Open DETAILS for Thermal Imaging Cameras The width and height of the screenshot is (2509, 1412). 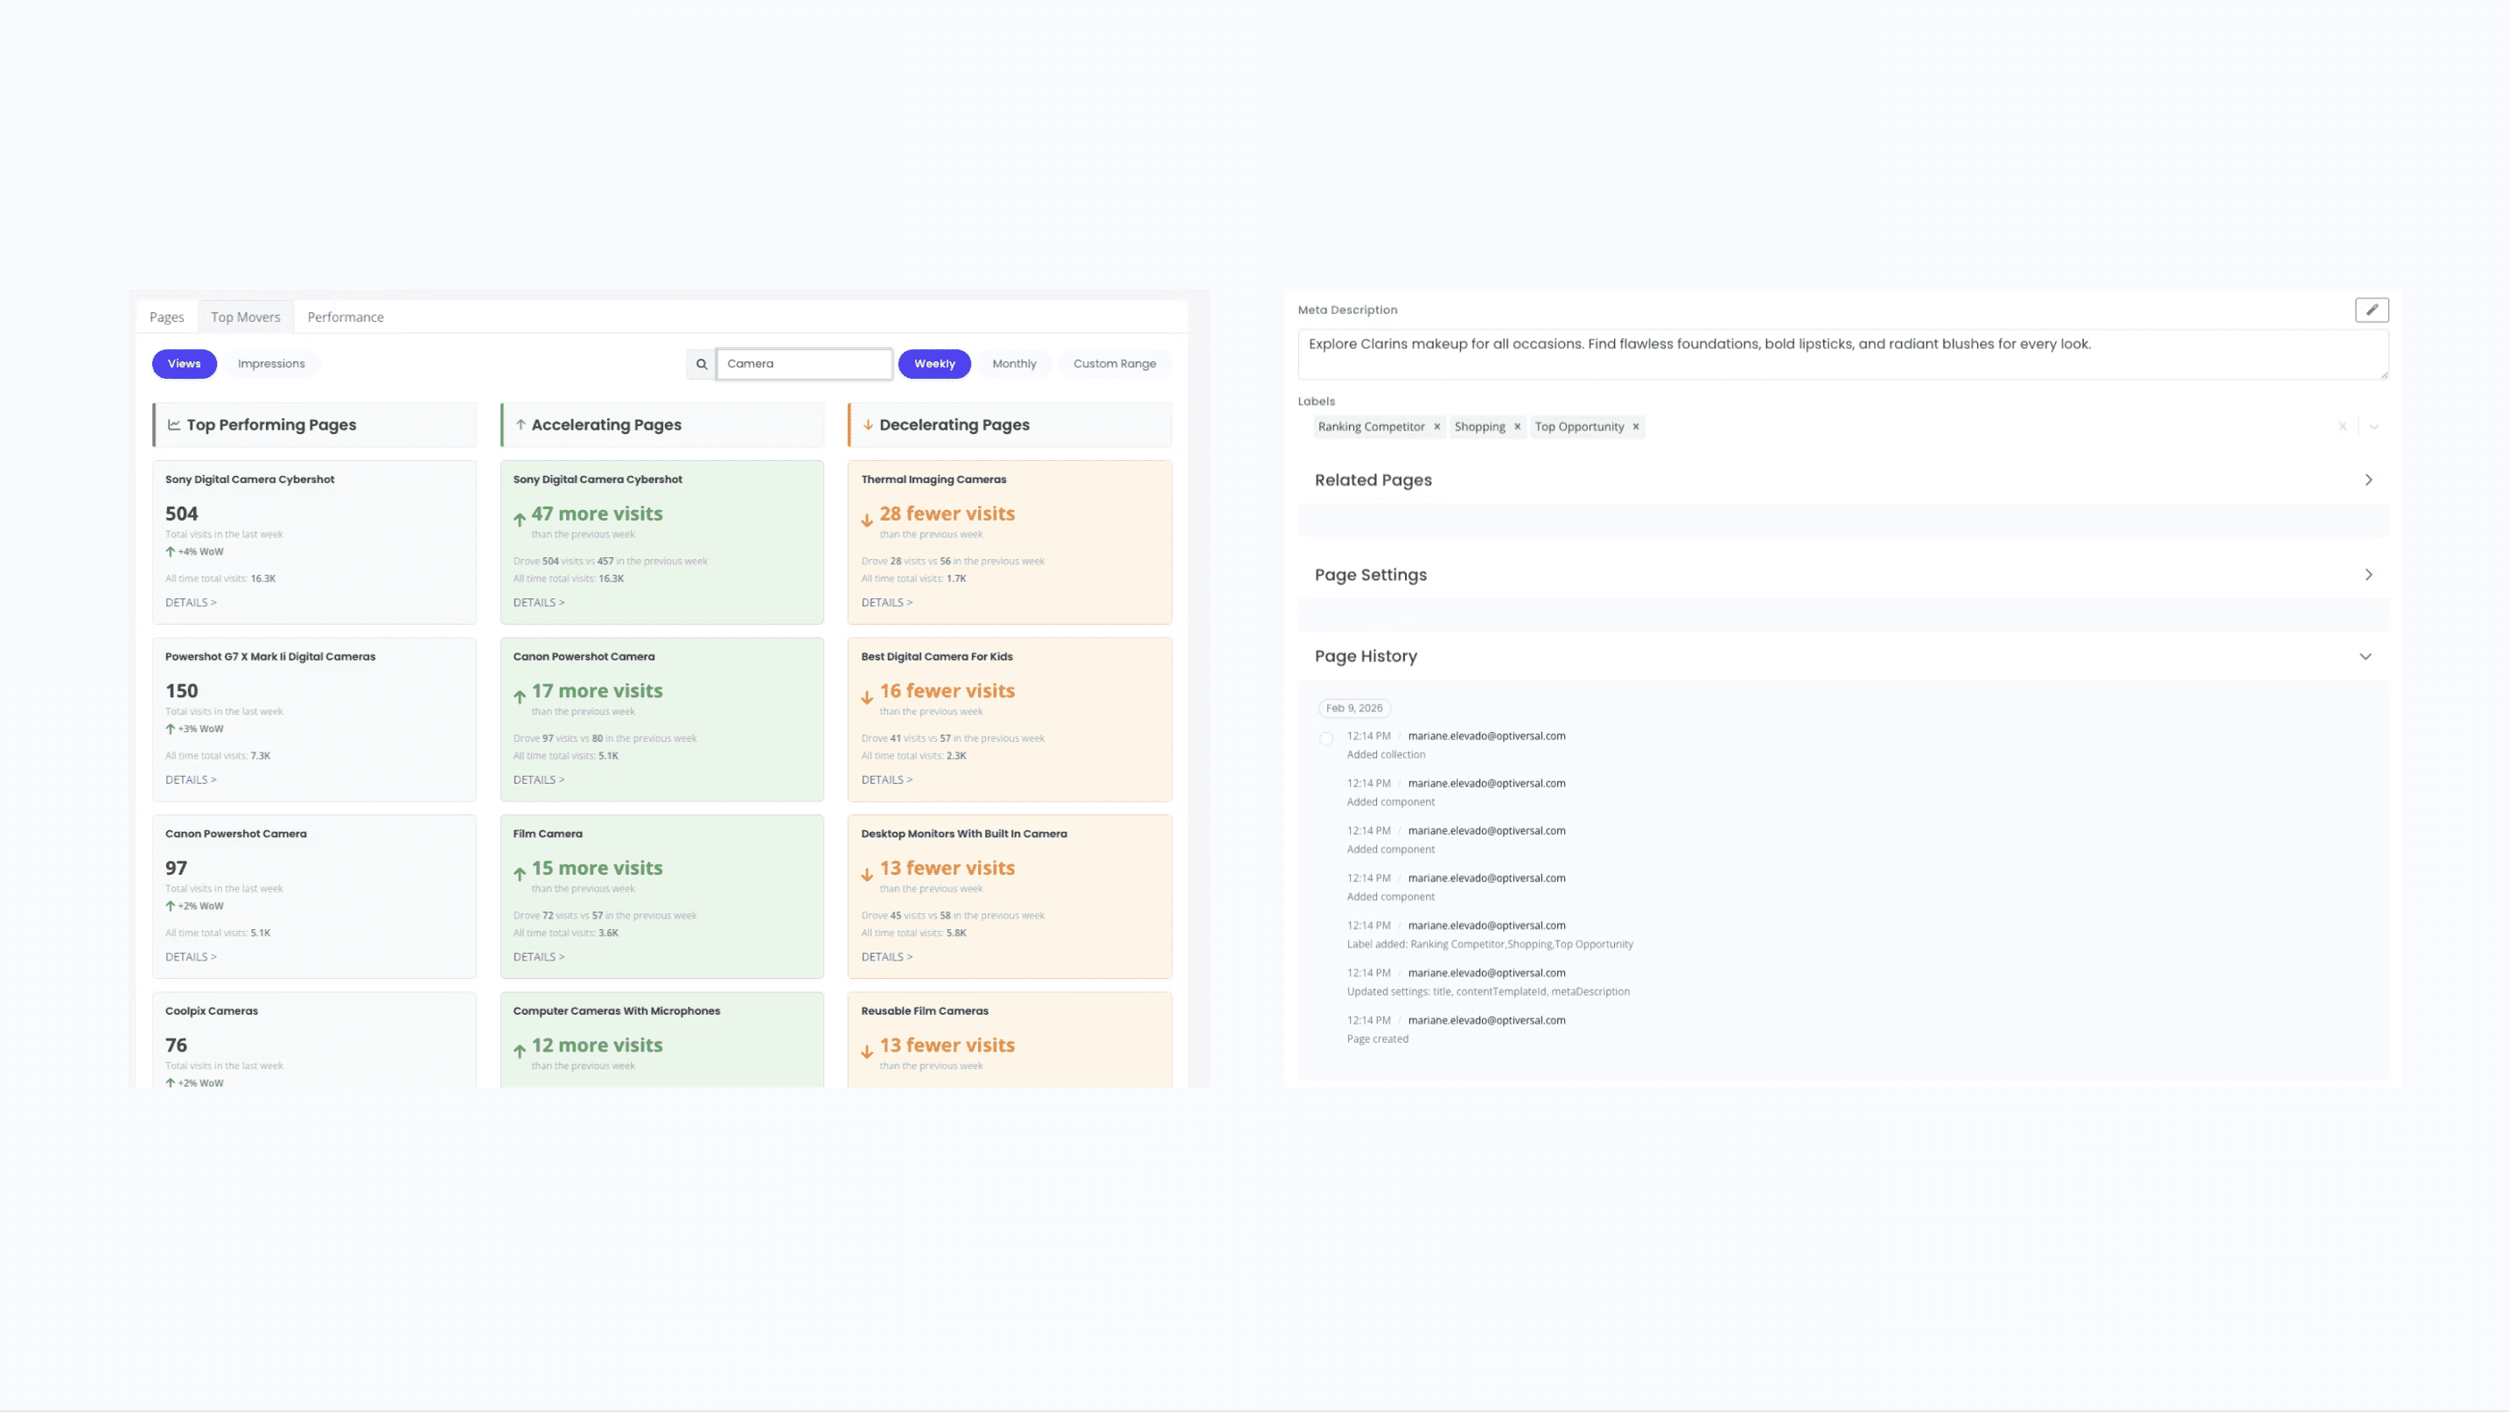pos(886,603)
